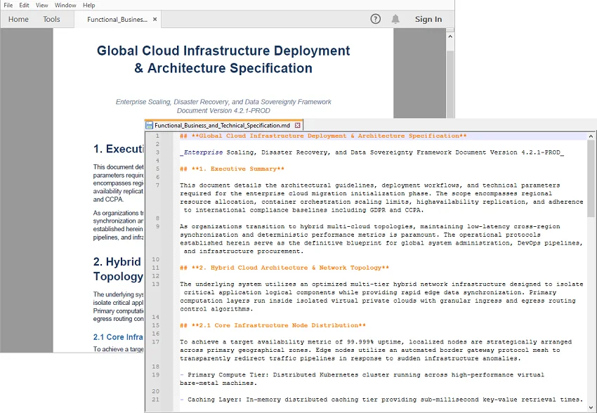Image resolution: width=597 pixels, height=413 pixels.
Task: Click line number 5 in the editor gutter
Action: [x=157, y=169]
